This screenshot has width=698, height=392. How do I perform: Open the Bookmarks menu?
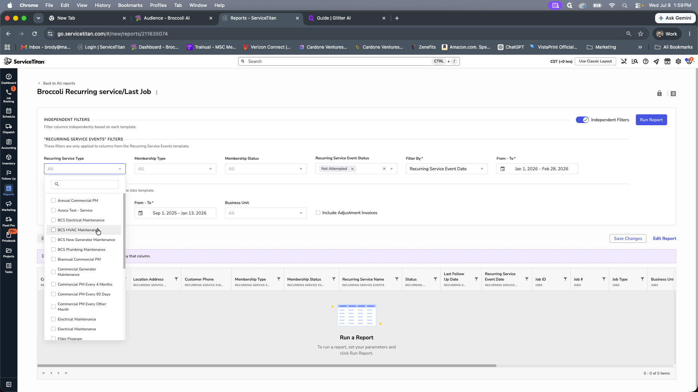click(x=130, y=5)
